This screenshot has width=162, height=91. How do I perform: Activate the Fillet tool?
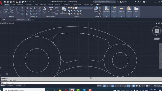point(34,11)
